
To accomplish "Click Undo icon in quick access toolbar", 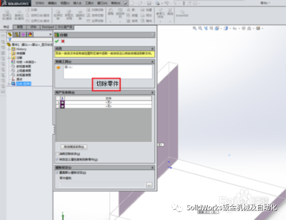I will click(166, 3).
